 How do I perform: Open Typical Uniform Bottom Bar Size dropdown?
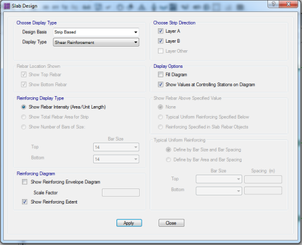coord(219,191)
